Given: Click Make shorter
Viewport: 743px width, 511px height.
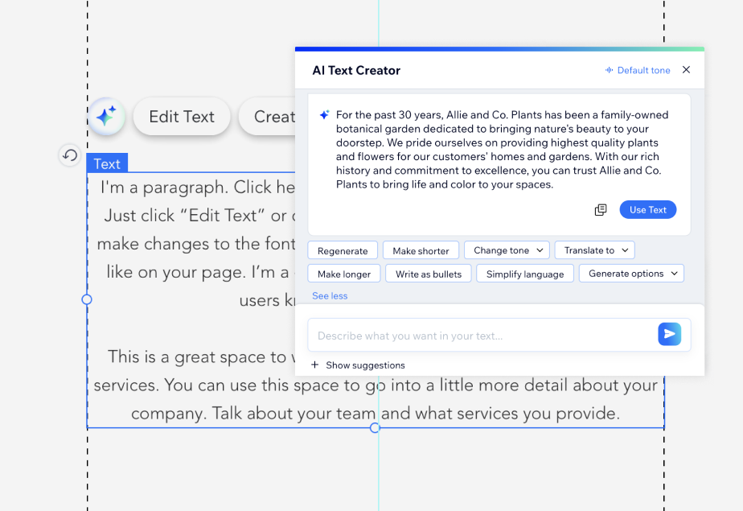Looking at the screenshot, I should click(421, 250).
